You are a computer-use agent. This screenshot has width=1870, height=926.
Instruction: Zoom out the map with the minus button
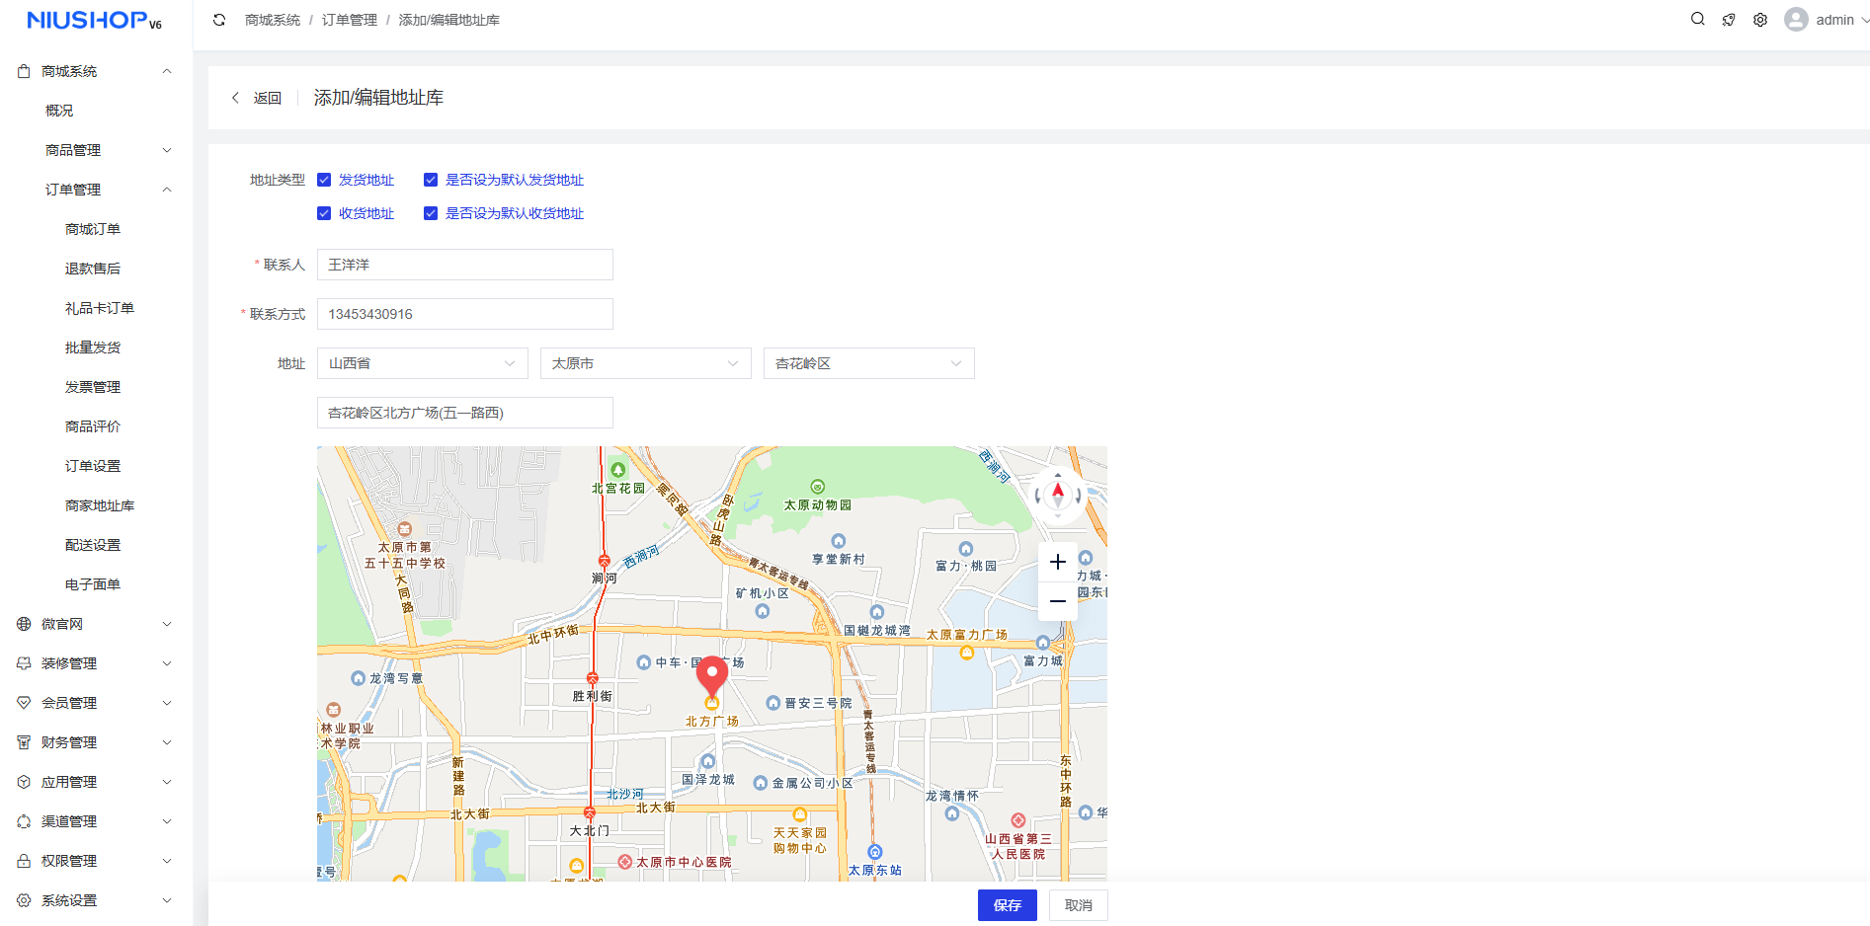pos(1057,601)
